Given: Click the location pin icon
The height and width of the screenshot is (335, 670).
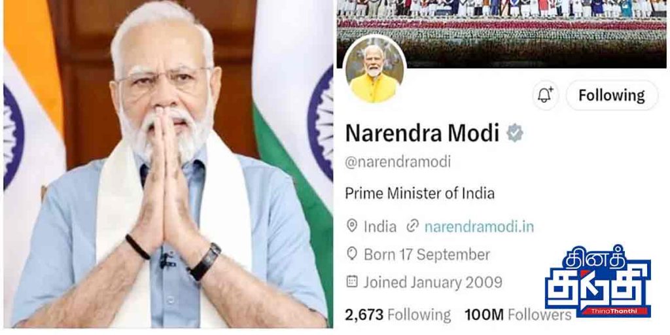Looking at the screenshot, I should point(351,226).
